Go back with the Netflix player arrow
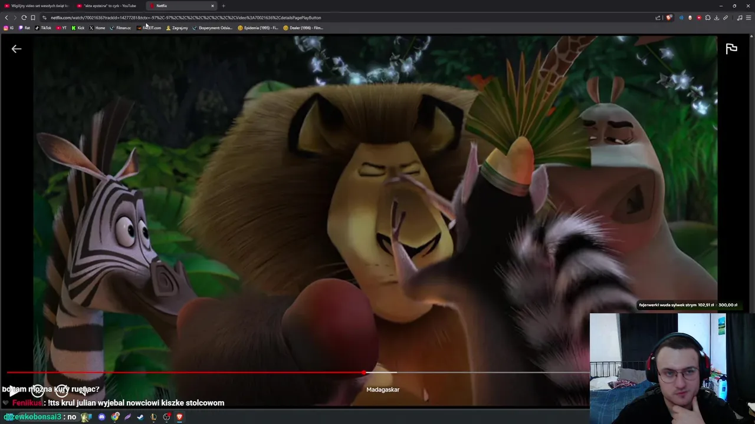 pos(17,49)
